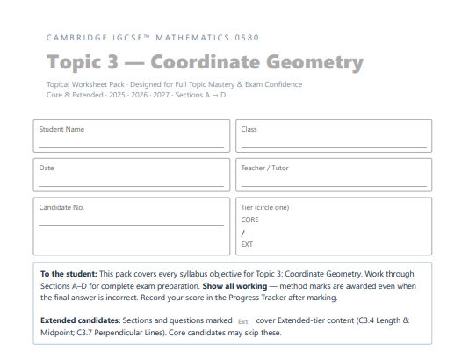
Task: Click the Core & Extended sections line
Action: tap(136, 95)
